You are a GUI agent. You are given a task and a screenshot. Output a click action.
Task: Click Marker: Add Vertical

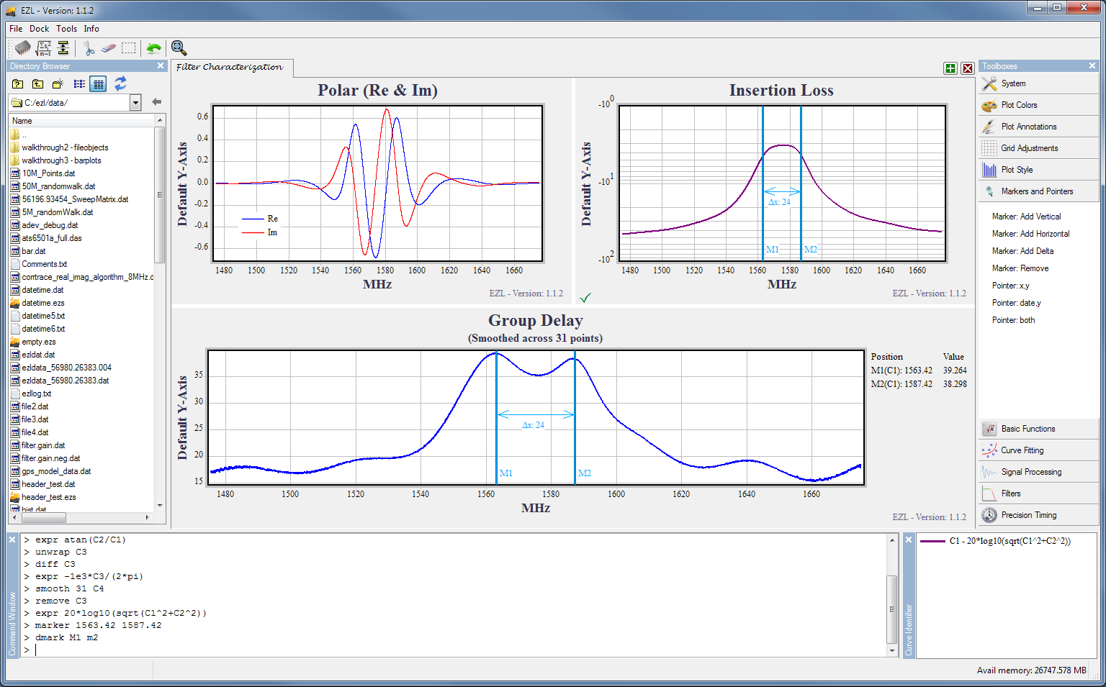[1026, 217]
